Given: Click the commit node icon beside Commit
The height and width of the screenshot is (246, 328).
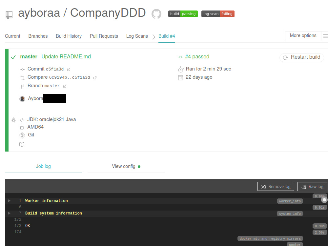Looking at the screenshot, I should [x=22, y=70].
